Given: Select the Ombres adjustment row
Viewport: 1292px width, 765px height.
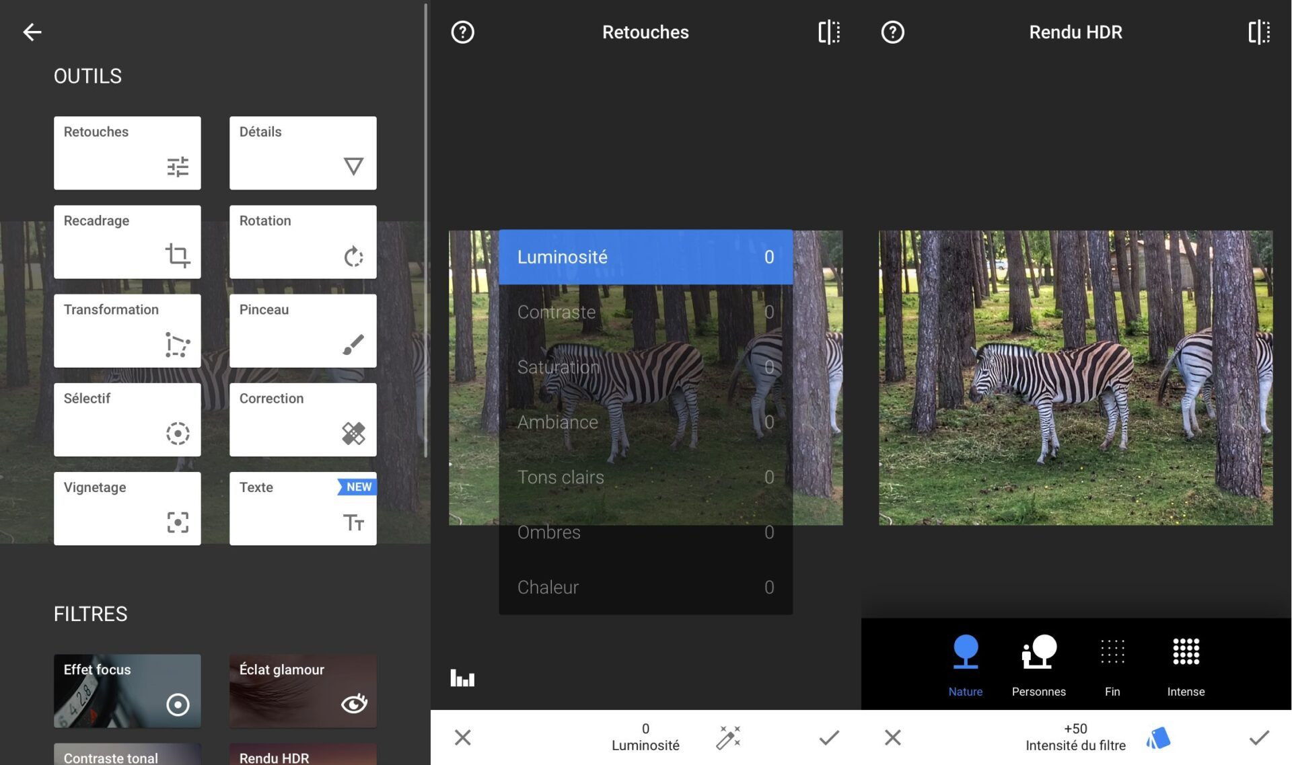Looking at the screenshot, I should click(645, 532).
